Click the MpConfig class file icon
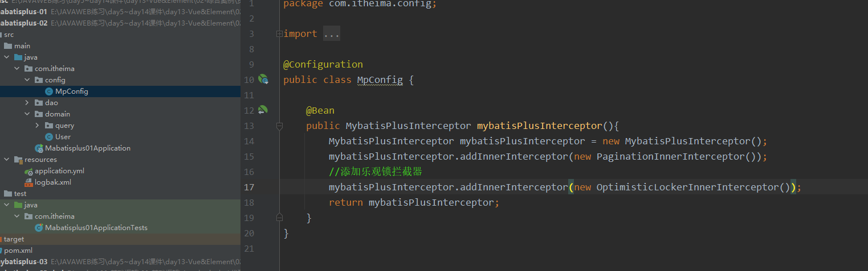 click(49, 91)
